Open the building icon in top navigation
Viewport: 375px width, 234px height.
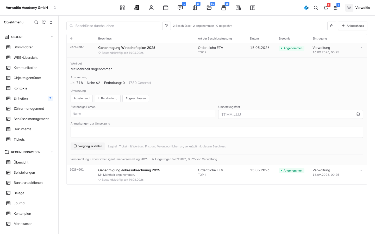click(137, 8)
